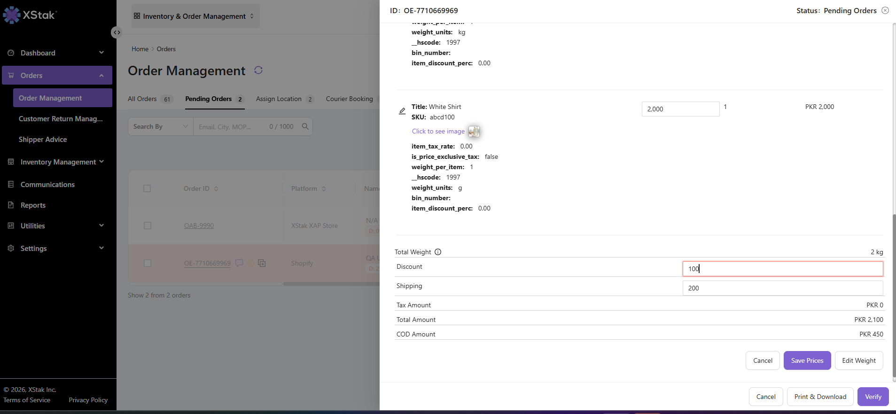Expand the Dashboard menu chevron
896x414 pixels.
101,53
